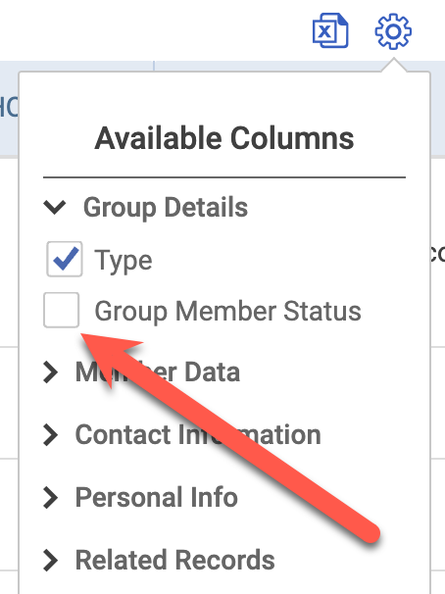The image size is (445, 594).
Task: Uncheck the Type column checkbox
Action: [x=65, y=259]
